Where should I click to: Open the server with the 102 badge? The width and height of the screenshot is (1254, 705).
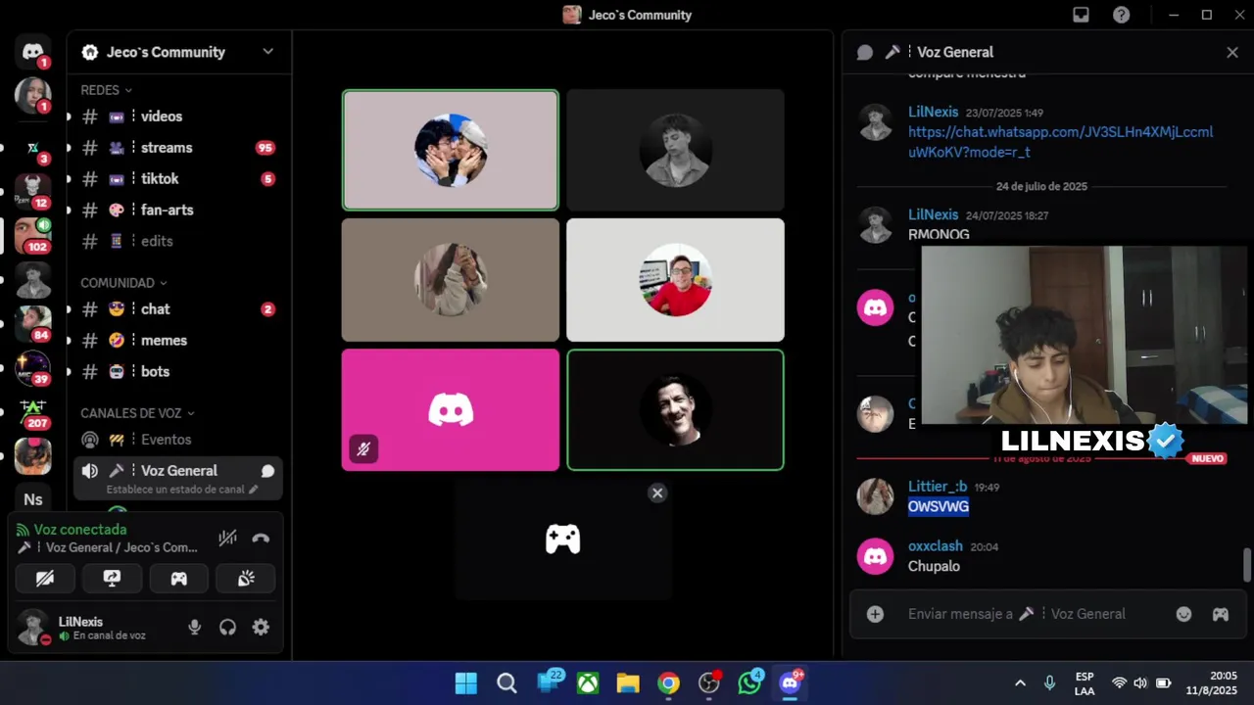(32, 235)
